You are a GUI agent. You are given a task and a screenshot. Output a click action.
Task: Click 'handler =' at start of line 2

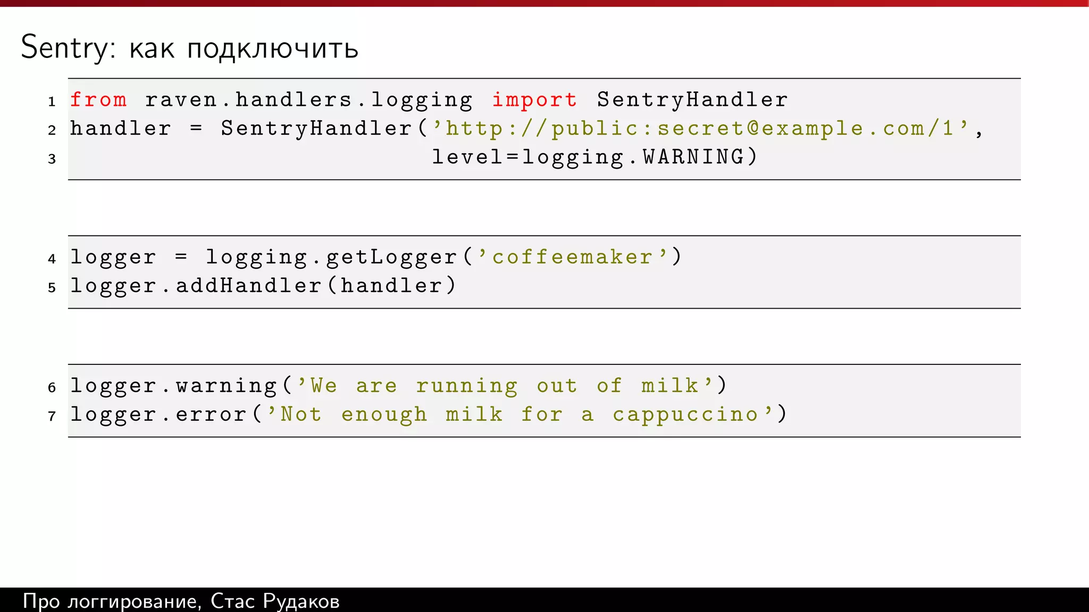(x=136, y=129)
